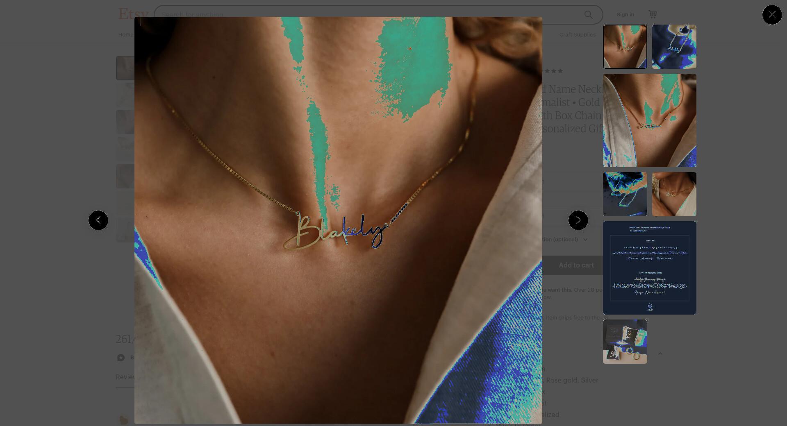
Task: Open the Home category menu item
Action: (x=126, y=34)
